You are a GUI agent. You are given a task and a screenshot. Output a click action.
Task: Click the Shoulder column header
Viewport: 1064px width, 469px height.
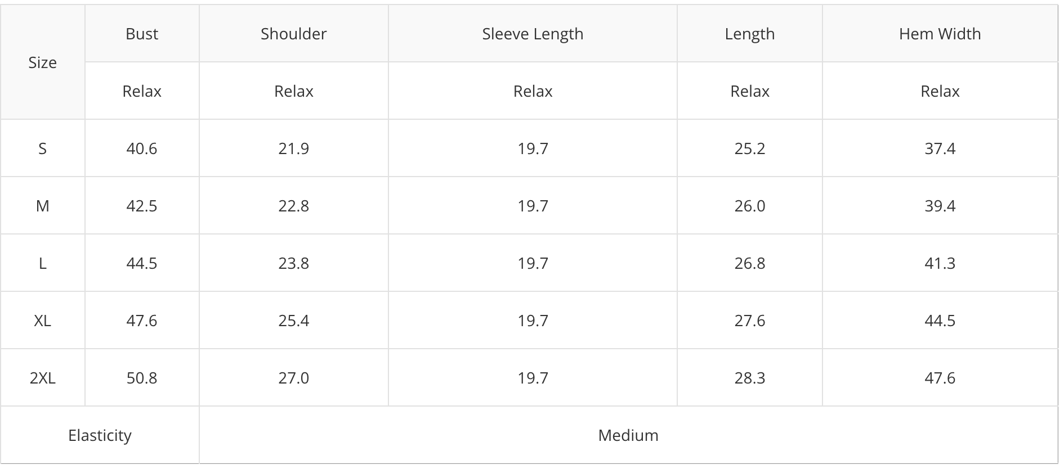(x=293, y=34)
